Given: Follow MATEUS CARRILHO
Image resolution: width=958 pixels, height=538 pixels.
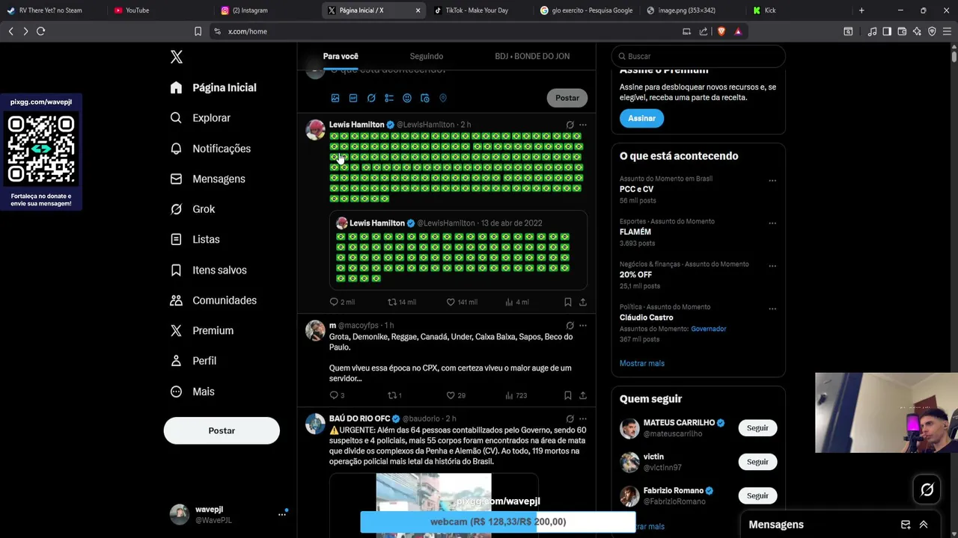Looking at the screenshot, I should pos(757,428).
